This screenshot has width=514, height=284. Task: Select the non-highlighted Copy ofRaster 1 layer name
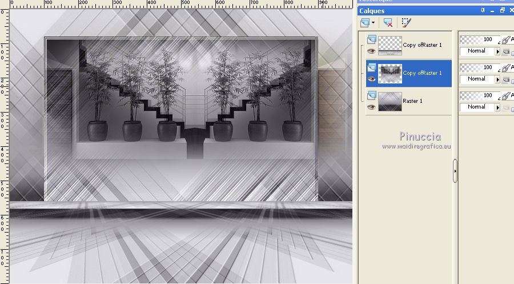(x=422, y=45)
